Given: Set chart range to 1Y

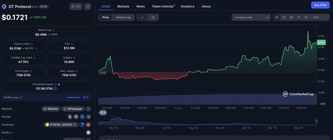Looking at the screenshot, I should pyautogui.click(x=299, y=17).
